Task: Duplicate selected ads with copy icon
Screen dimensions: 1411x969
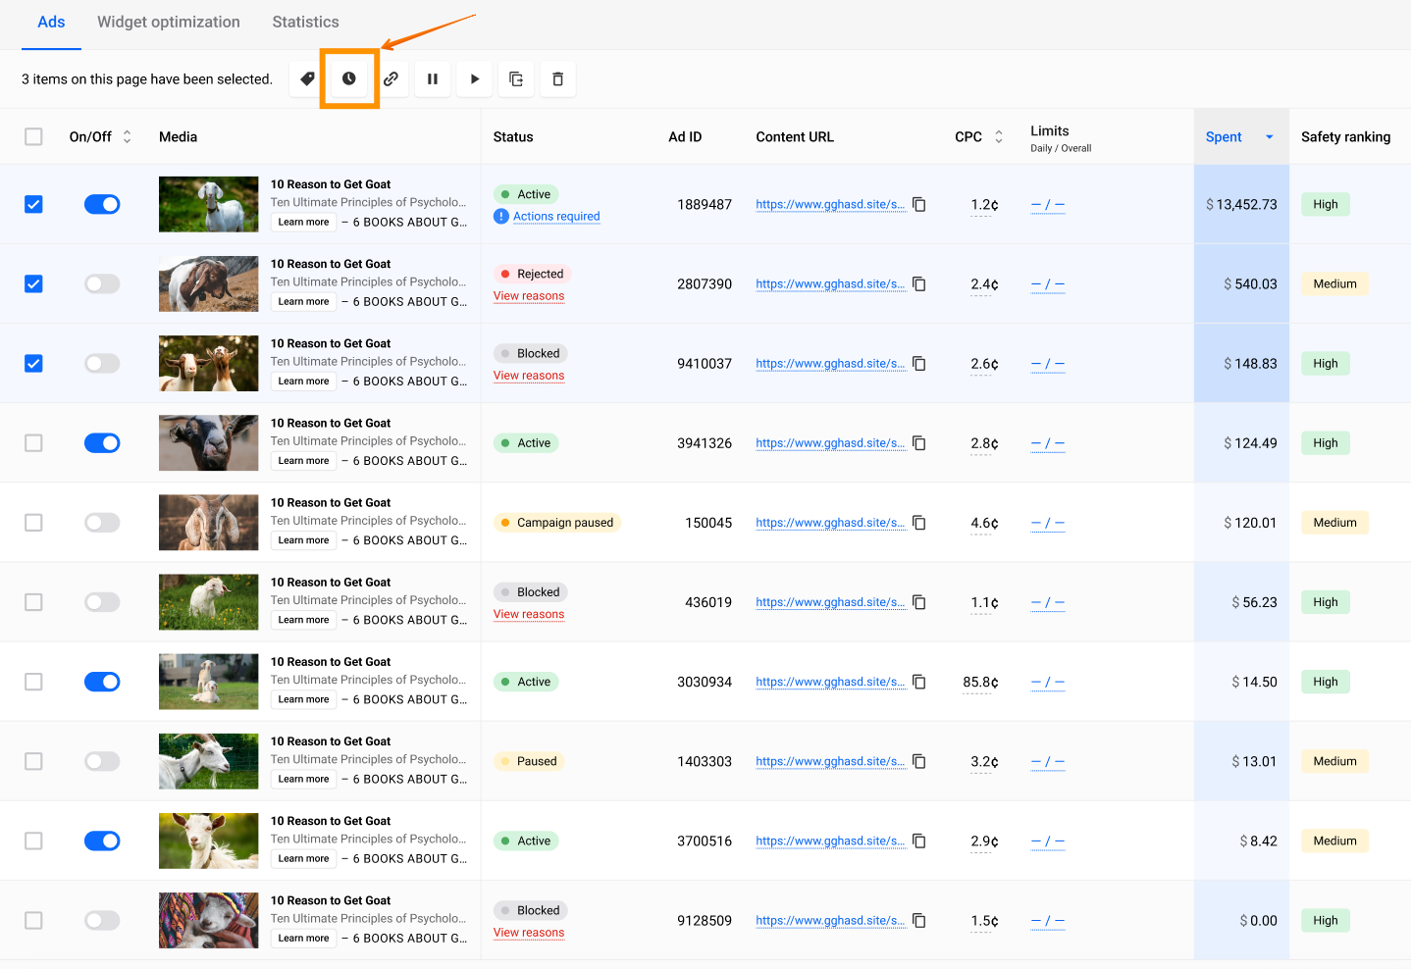Action: (516, 79)
